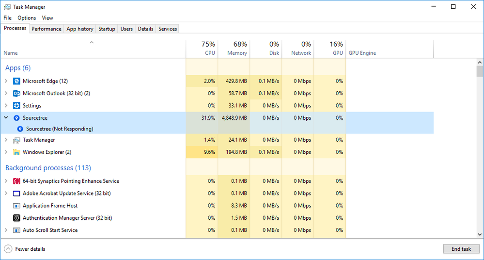
Task: Click the Sourcetree (Not Responding) child icon
Action: (x=20, y=129)
